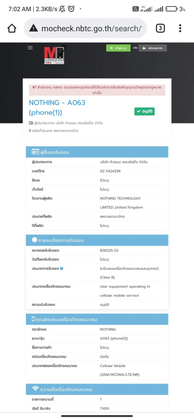Click the green เข้าสู่ระบบ login button

[x=118, y=48]
